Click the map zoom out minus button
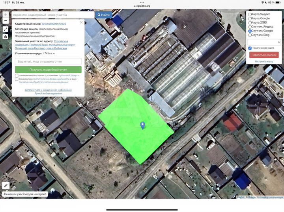Screen dimensions: 284x212 click(x=6, y=21)
